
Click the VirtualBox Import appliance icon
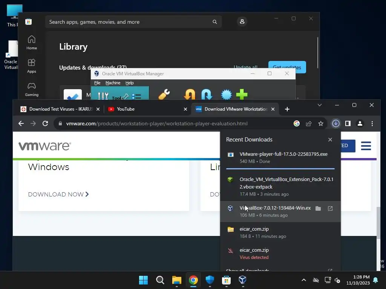point(190,94)
